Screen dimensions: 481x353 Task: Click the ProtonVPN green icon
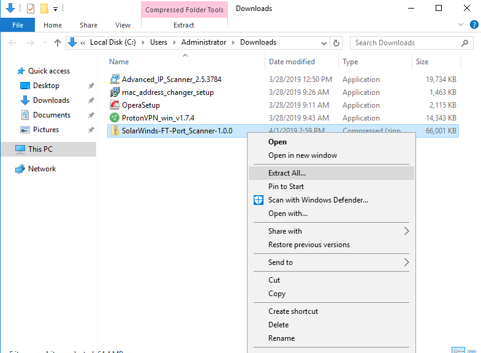coord(115,118)
